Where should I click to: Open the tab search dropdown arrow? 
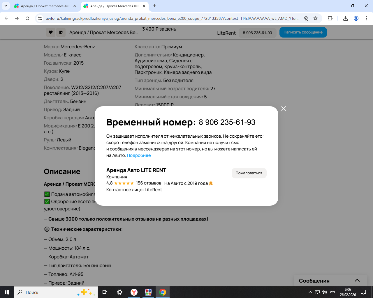(6, 6)
